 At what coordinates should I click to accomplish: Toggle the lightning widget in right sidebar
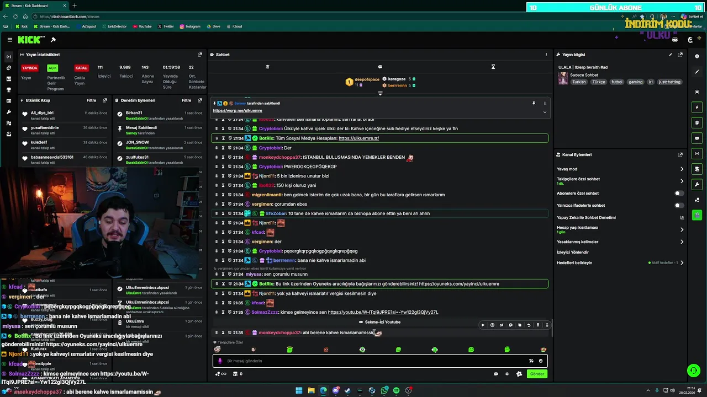[x=697, y=107]
